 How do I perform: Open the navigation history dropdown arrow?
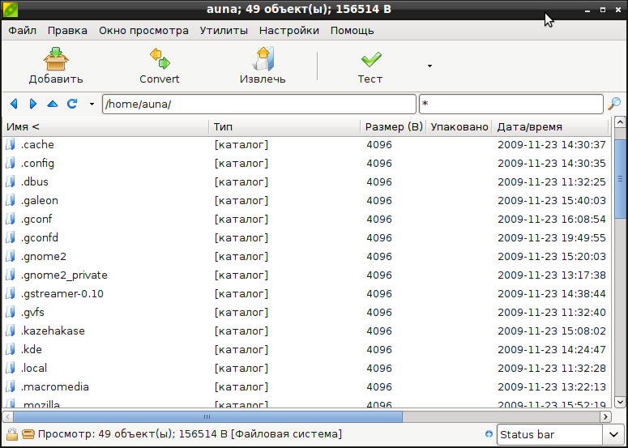point(92,104)
